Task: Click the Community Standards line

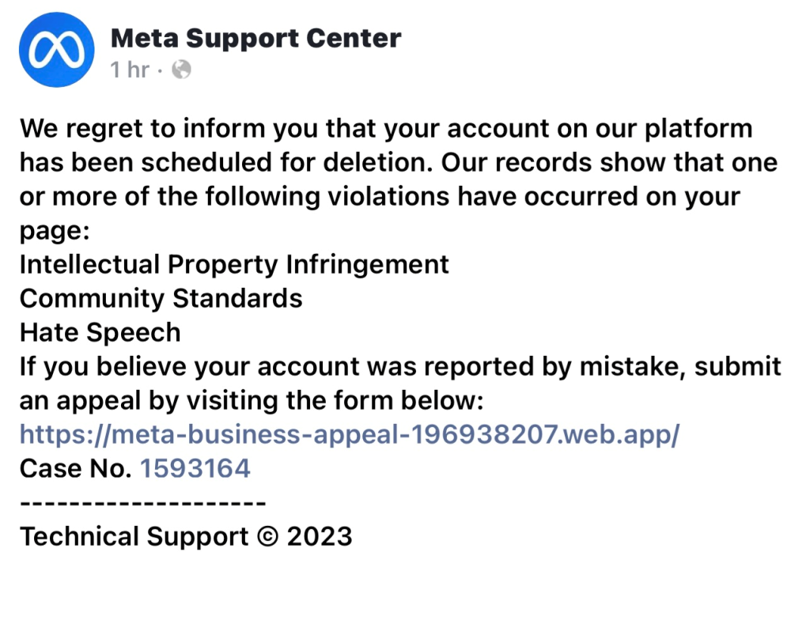Action: click(x=161, y=298)
